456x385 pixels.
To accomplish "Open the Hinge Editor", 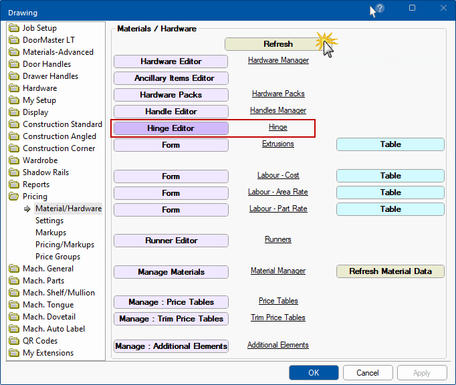I will (171, 128).
